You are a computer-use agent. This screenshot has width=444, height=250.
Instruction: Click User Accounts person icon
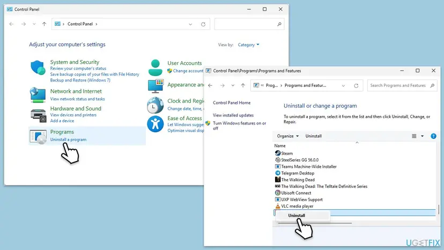tap(155, 68)
